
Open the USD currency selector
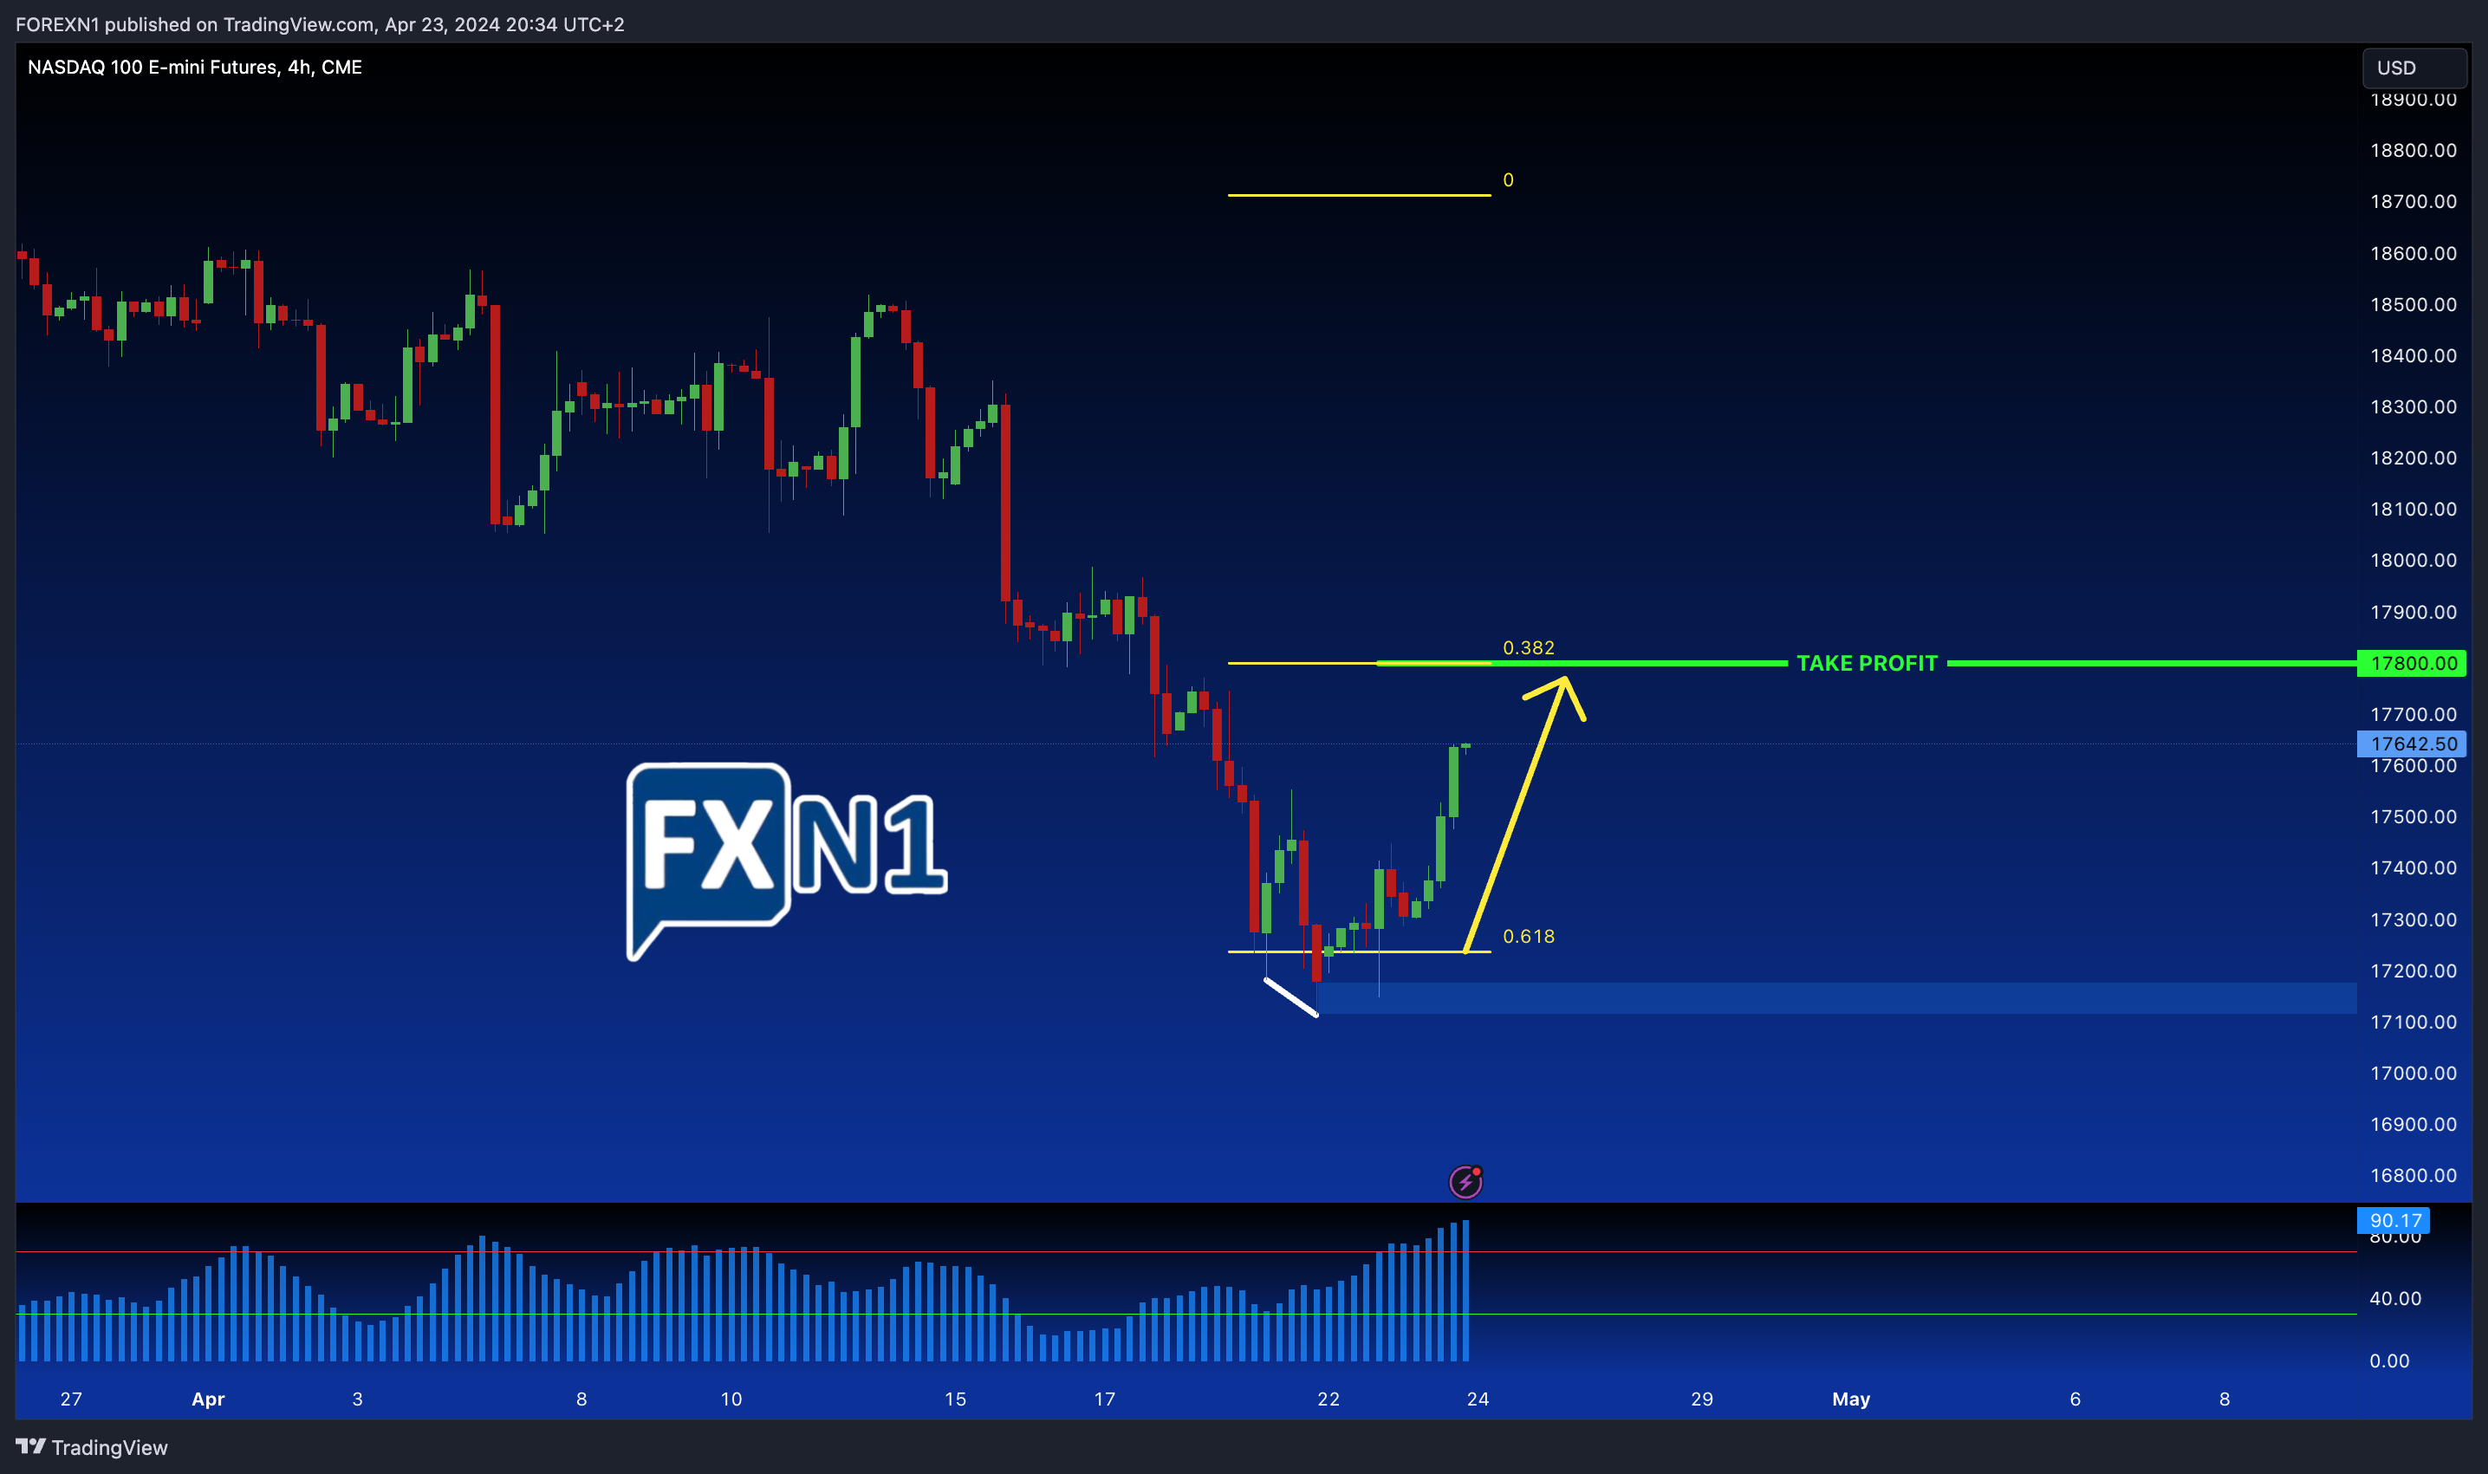click(2413, 68)
